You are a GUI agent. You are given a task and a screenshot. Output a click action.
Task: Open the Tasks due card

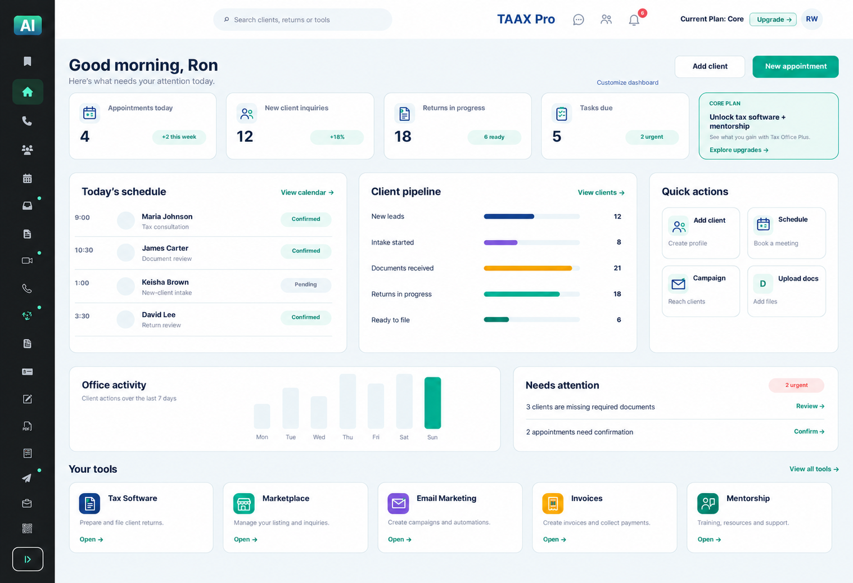pos(615,126)
